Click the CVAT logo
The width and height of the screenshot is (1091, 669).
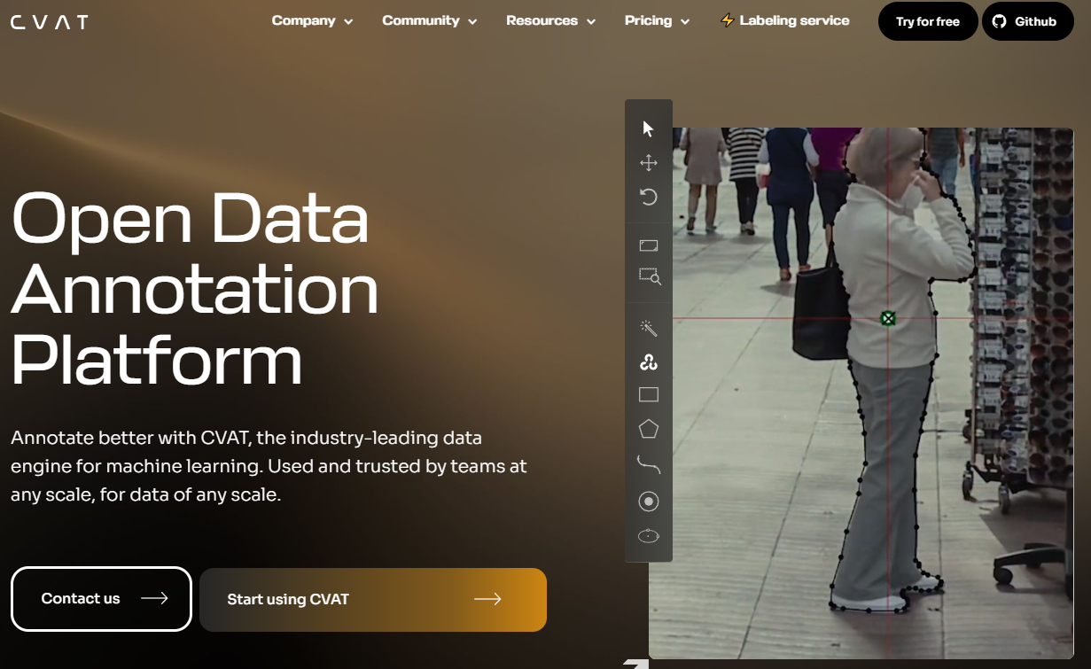point(50,22)
